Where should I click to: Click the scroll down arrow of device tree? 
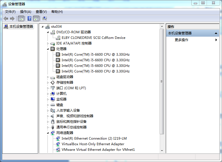(x=162, y=151)
